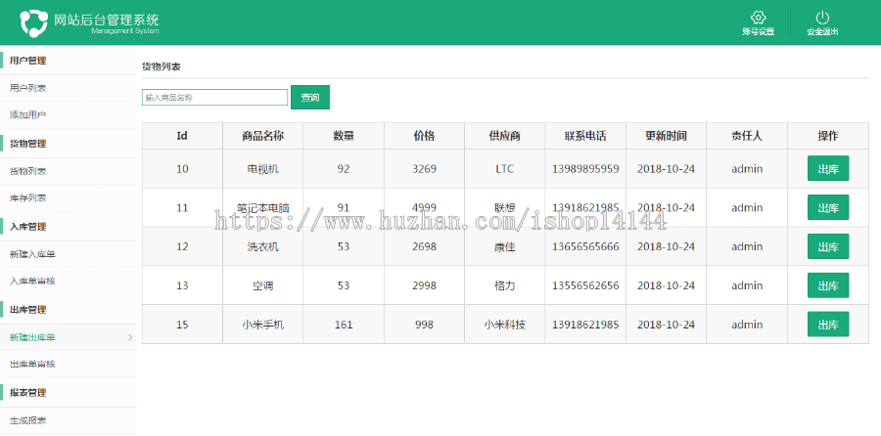Click 出库 button for 洗衣机 row
Screen dimensions: 881x436
pyautogui.click(x=828, y=246)
